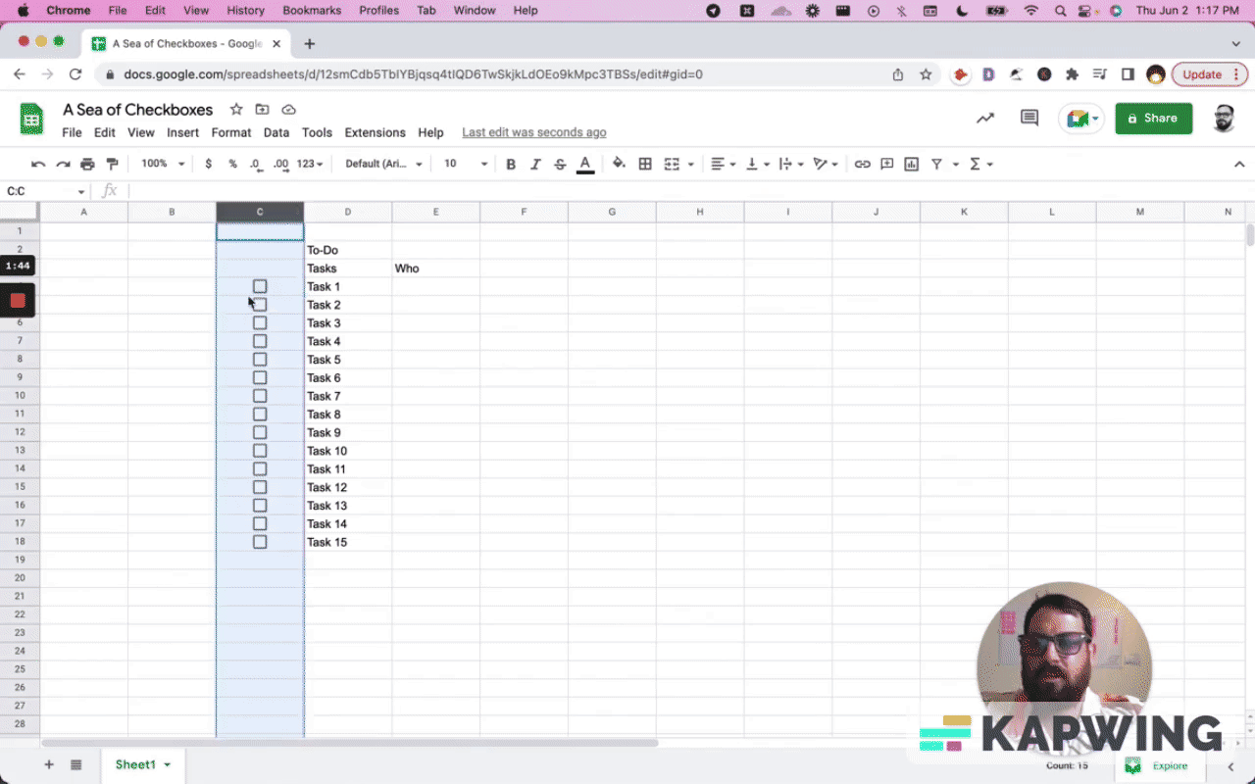Open the Last edit was seconds ago link
The width and height of the screenshot is (1255, 784).
pos(533,132)
